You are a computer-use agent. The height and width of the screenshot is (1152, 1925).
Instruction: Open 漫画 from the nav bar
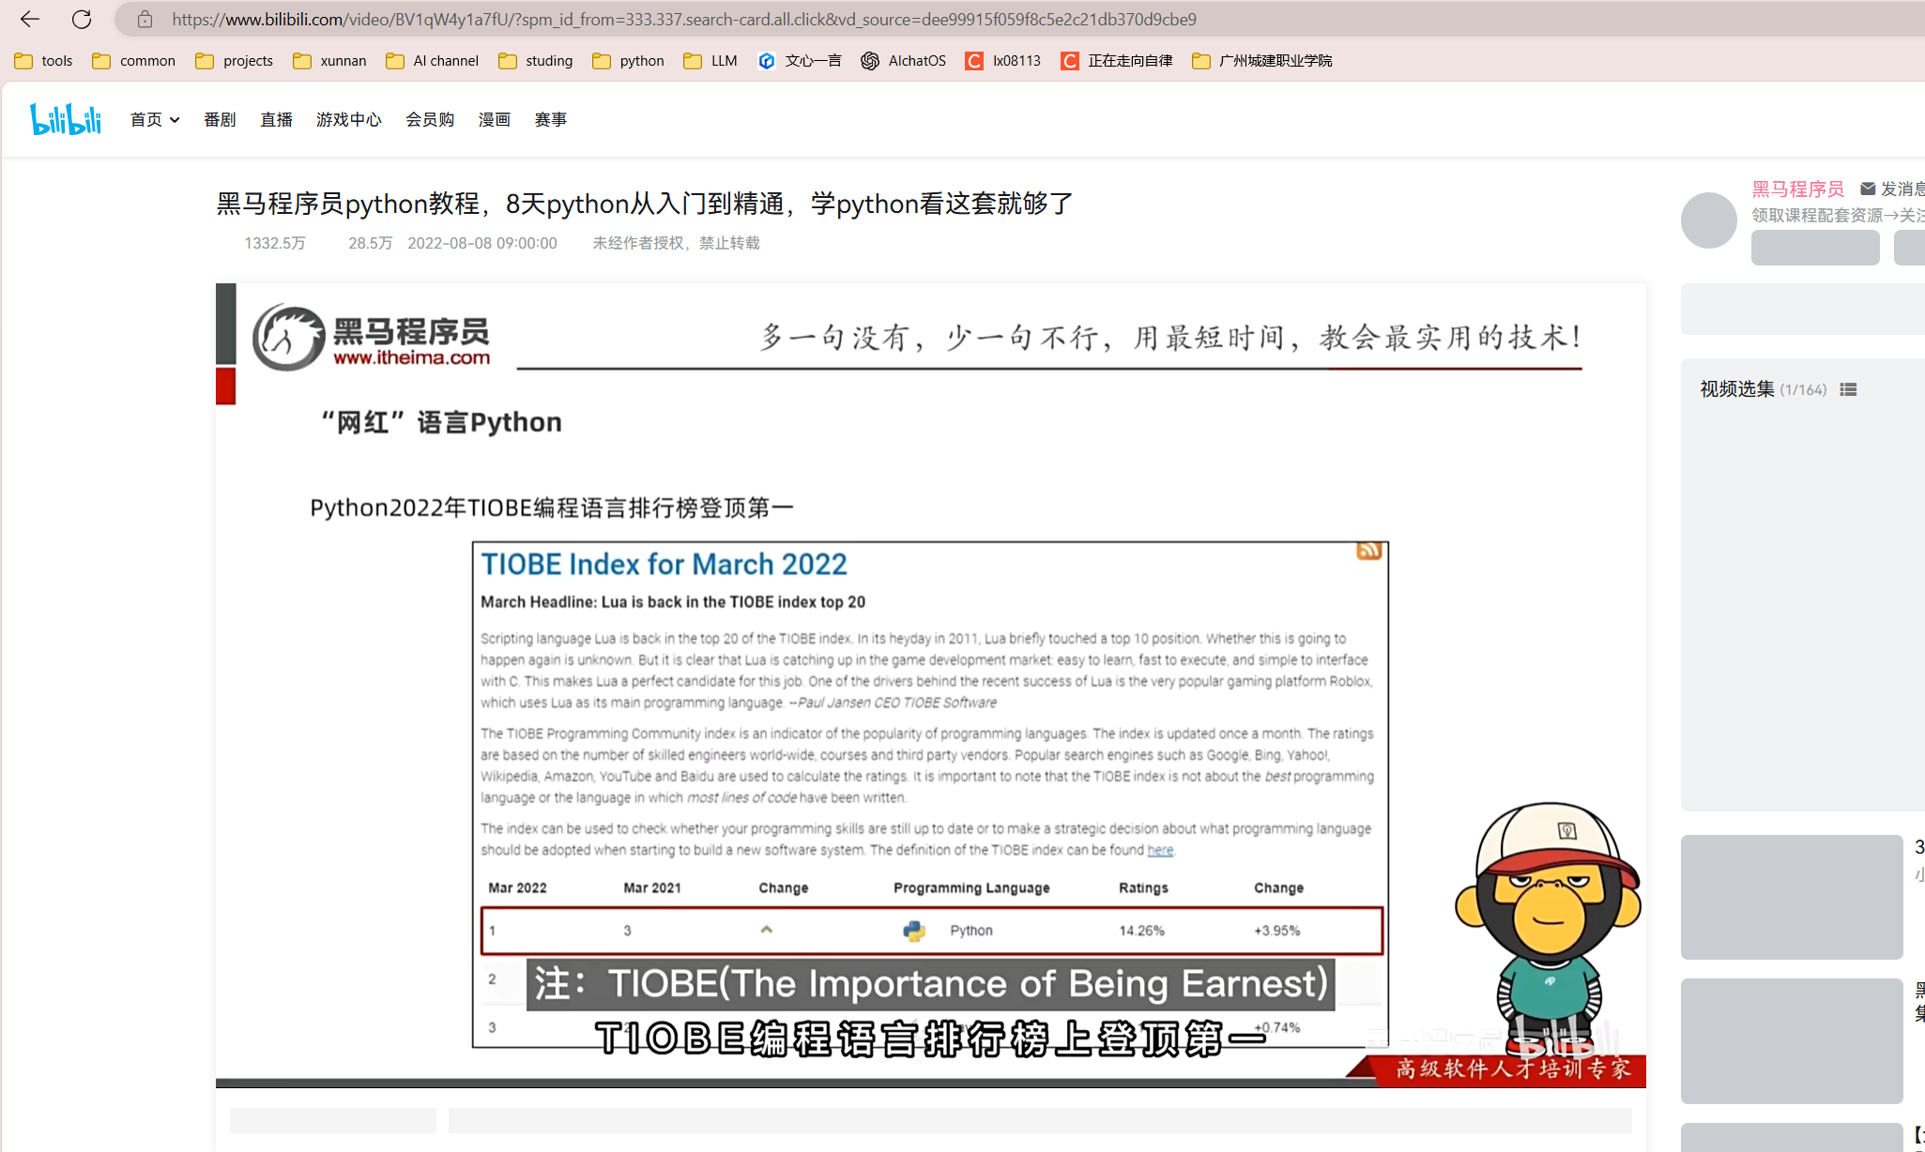494,119
